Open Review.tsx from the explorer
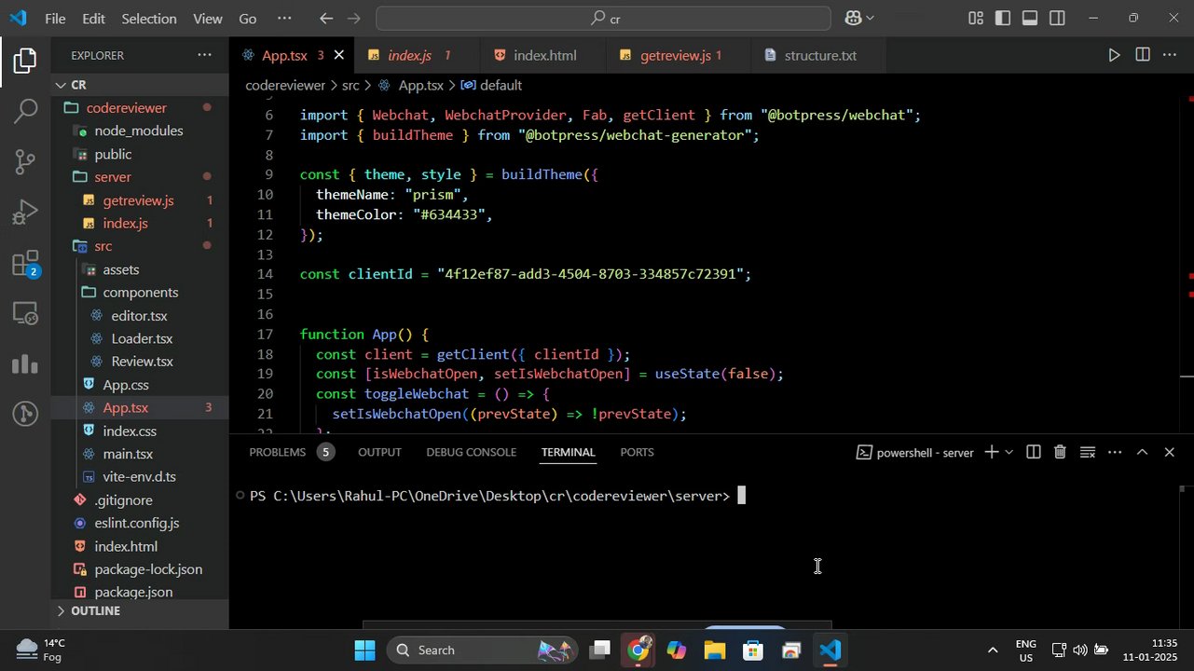Viewport: 1194px width, 671px height. tap(142, 362)
